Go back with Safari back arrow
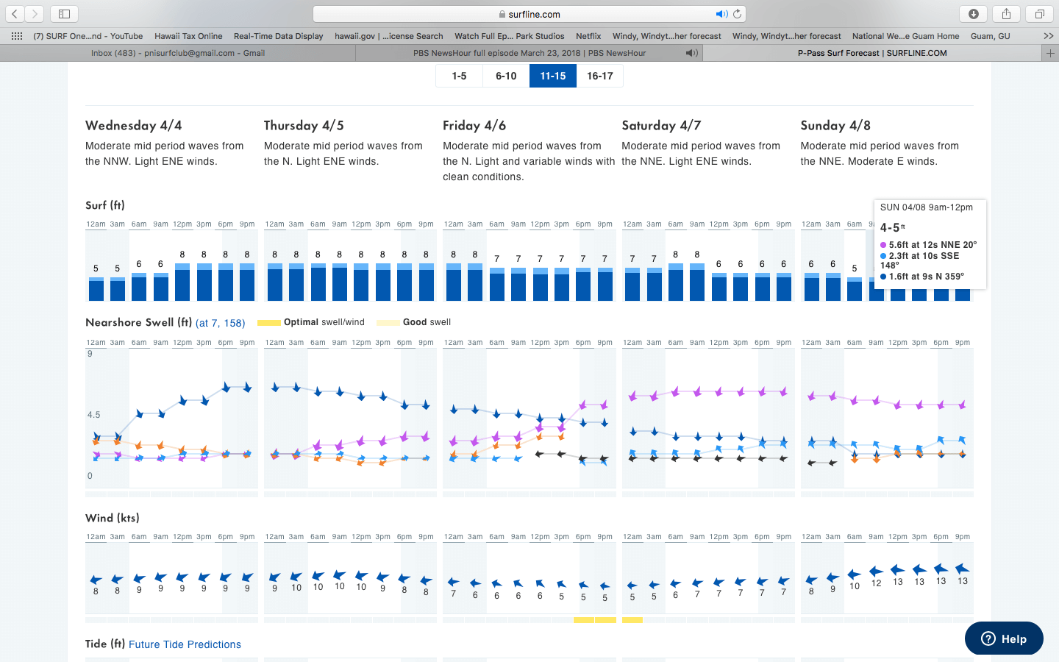The image size is (1059, 662). pos(15,14)
